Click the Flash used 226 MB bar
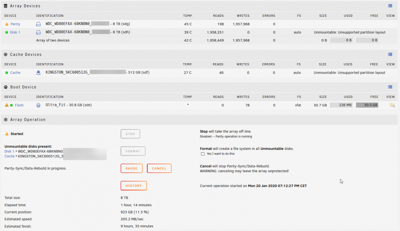 [341, 105]
